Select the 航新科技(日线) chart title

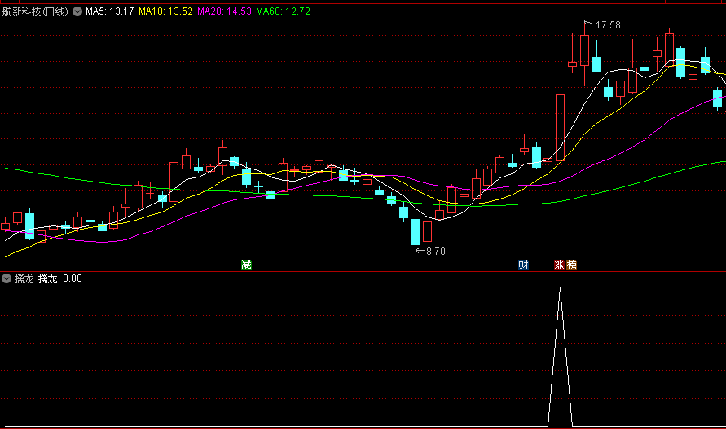tap(35, 11)
